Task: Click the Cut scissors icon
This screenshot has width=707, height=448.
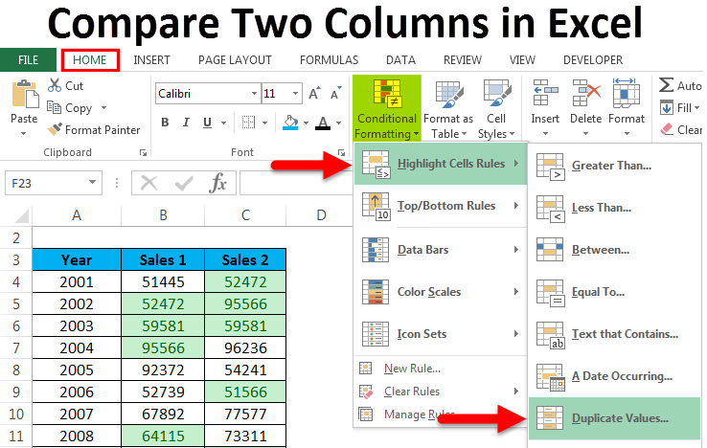Action: pos(55,85)
